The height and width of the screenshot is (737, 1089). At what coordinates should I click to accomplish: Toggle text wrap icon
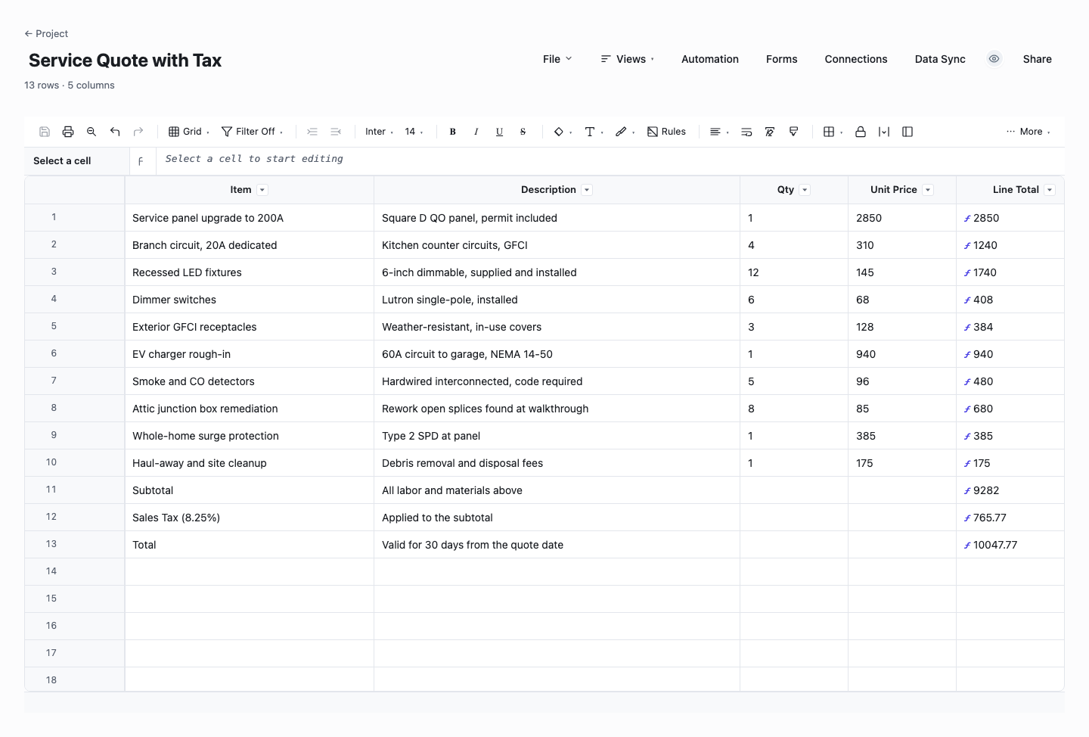click(746, 132)
